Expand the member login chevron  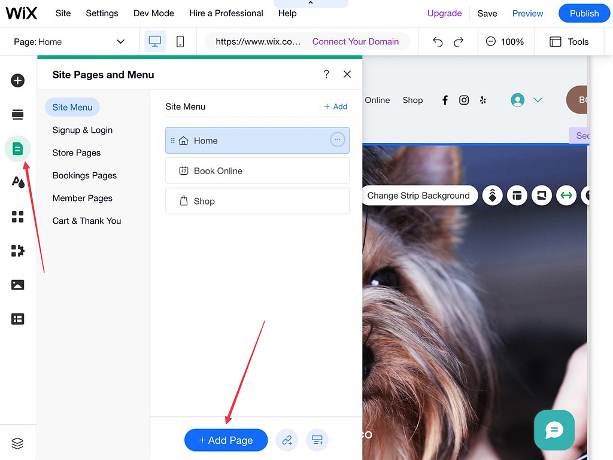pyautogui.click(x=538, y=100)
